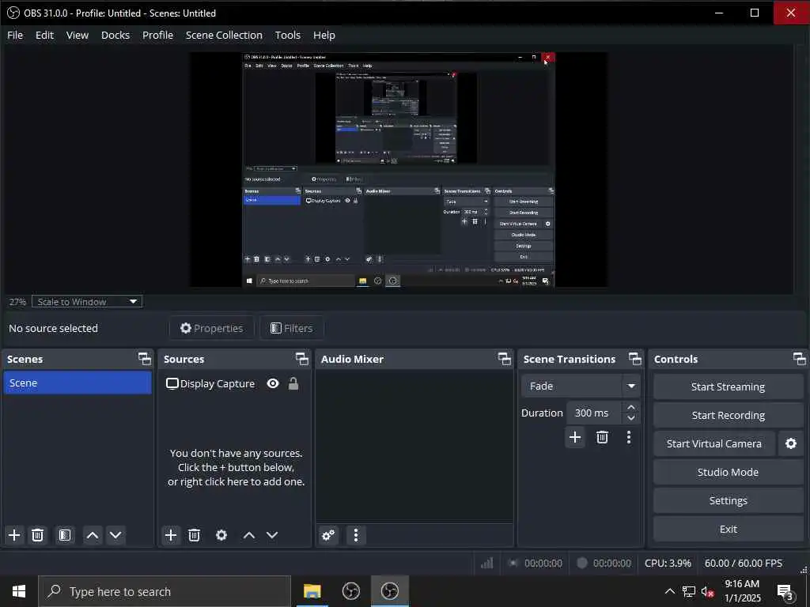This screenshot has height=607, width=810.
Task: Remove selected scene with trash icon
Action: pyautogui.click(x=37, y=535)
